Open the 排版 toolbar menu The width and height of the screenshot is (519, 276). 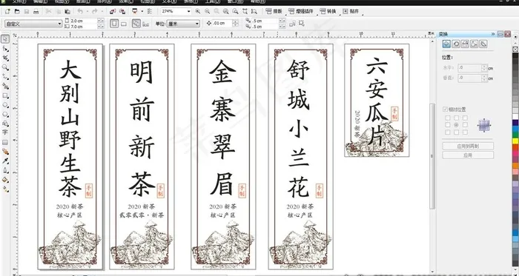pos(274,11)
